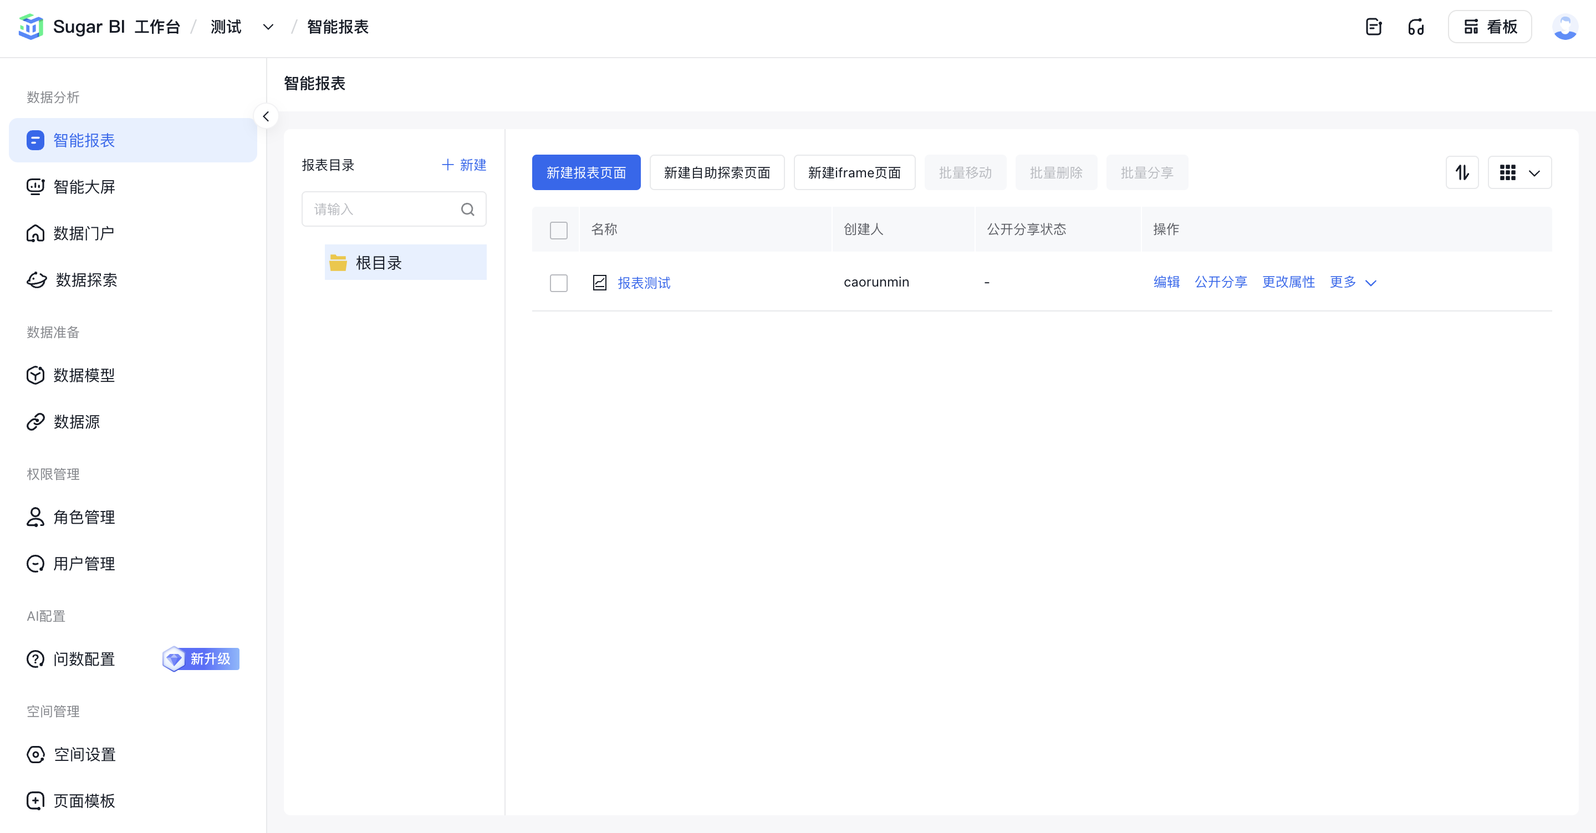Tick the select-all checkbox in table header
The width and height of the screenshot is (1596, 833).
[x=558, y=231]
